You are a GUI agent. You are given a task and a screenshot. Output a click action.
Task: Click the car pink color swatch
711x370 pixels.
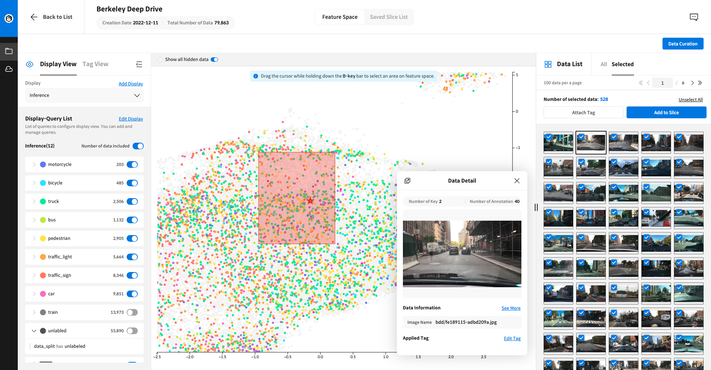[x=43, y=294]
